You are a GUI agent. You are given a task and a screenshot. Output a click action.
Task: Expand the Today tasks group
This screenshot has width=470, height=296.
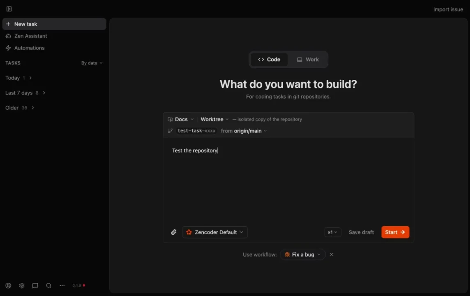(18, 78)
